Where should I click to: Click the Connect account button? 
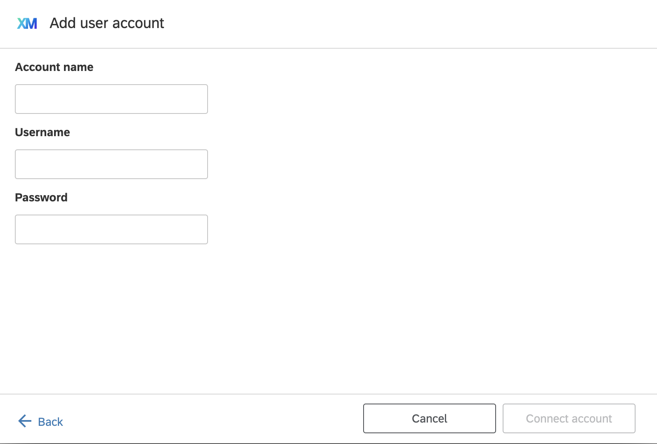pos(569,418)
